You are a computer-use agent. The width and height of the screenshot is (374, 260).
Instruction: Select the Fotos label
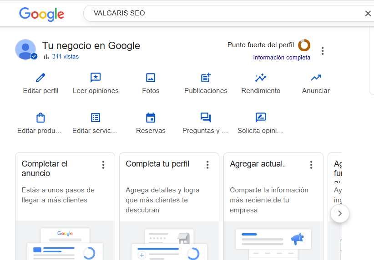(151, 91)
